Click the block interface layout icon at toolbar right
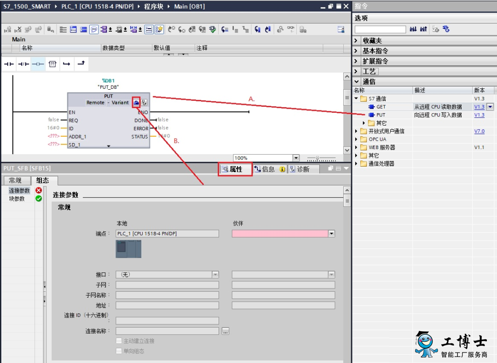Viewport: 497px width, 363px height. pyautogui.click(x=341, y=29)
